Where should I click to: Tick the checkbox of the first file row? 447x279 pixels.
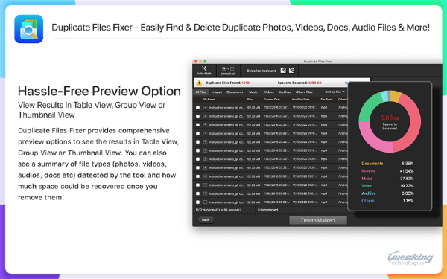(198, 108)
